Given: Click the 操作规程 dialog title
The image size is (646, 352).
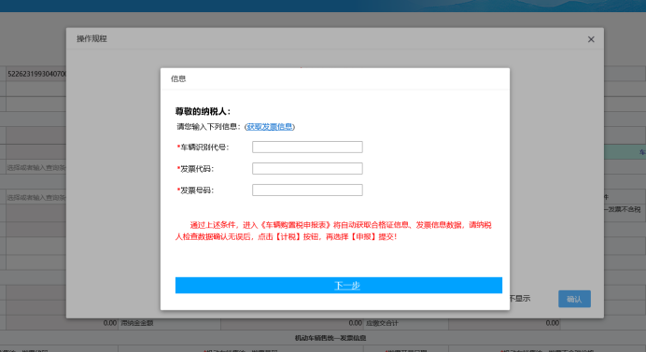Looking at the screenshot, I should pyautogui.click(x=91, y=38).
